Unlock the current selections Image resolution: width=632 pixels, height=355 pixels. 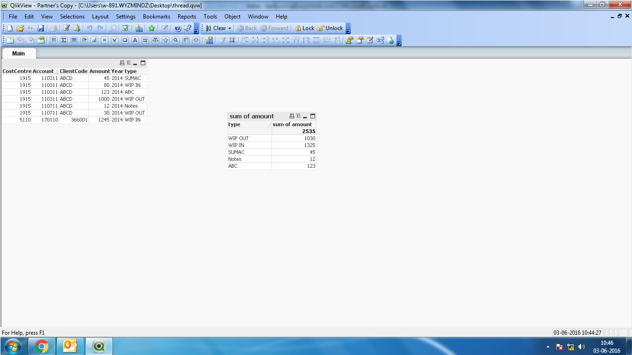[x=330, y=28]
